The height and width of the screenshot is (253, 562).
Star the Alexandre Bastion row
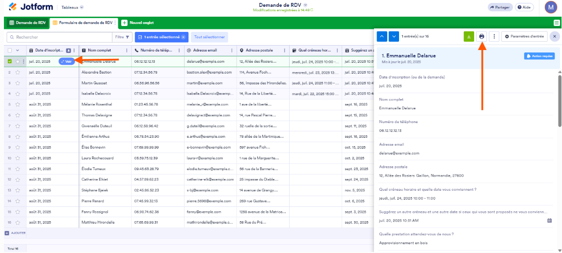click(x=17, y=72)
